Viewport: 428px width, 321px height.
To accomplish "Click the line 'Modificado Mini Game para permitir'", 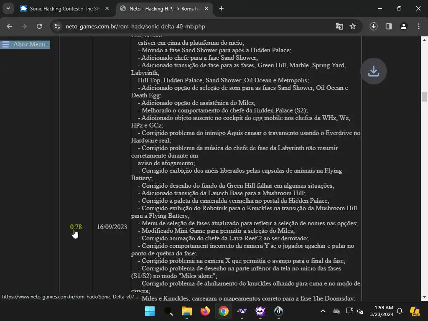I will coord(216,231).
